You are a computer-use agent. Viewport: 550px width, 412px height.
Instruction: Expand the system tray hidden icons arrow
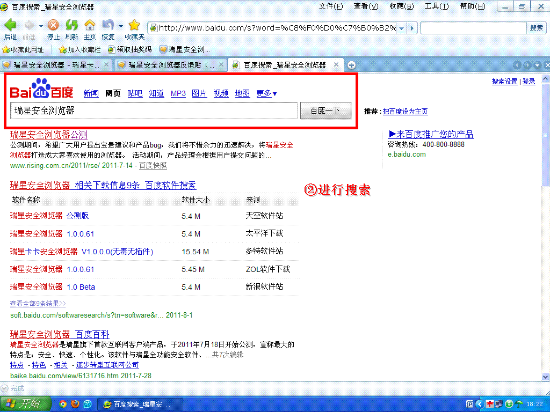[480, 404]
